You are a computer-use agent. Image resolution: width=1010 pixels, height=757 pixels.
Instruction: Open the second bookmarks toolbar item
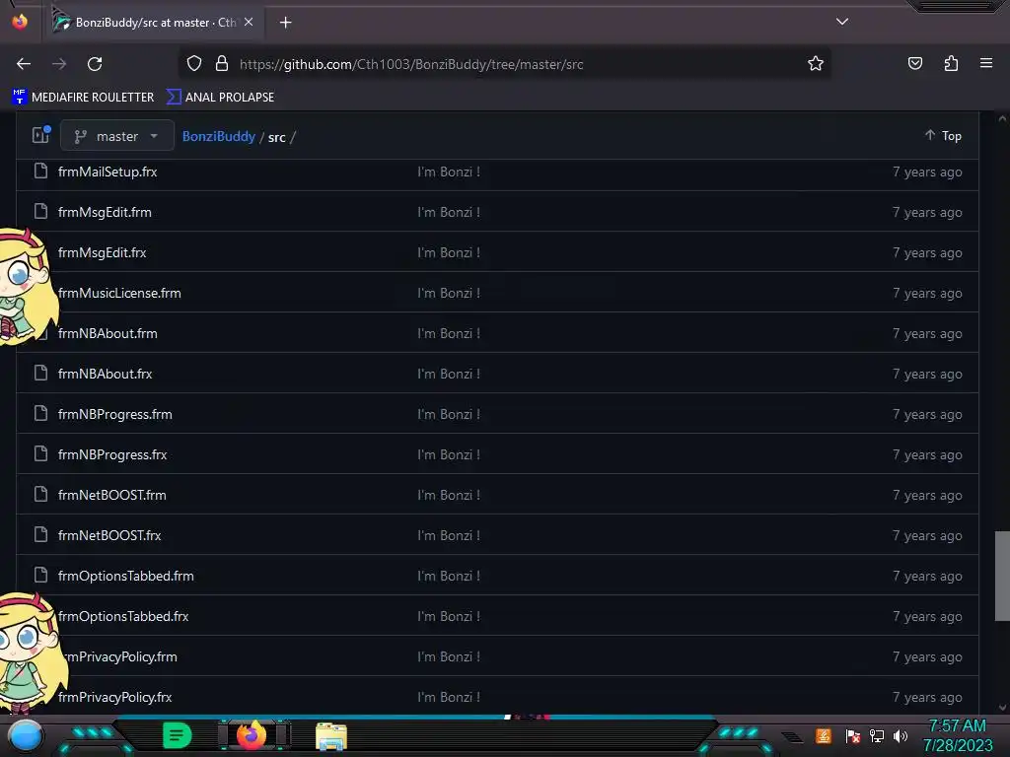click(x=220, y=98)
